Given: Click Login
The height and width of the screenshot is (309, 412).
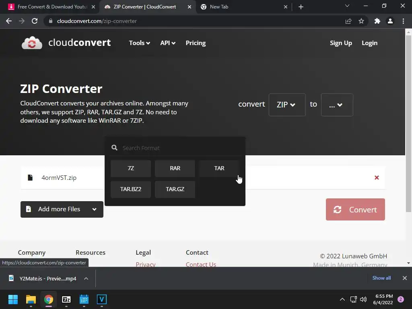Looking at the screenshot, I should (369, 43).
